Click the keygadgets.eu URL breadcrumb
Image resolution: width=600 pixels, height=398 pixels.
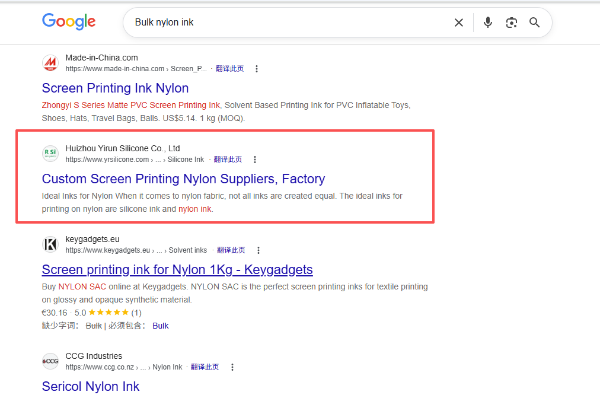136,250
